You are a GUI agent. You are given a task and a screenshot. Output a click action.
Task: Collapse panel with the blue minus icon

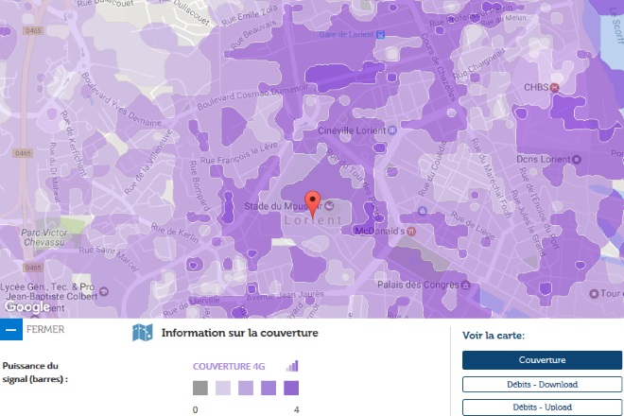pos(10,329)
